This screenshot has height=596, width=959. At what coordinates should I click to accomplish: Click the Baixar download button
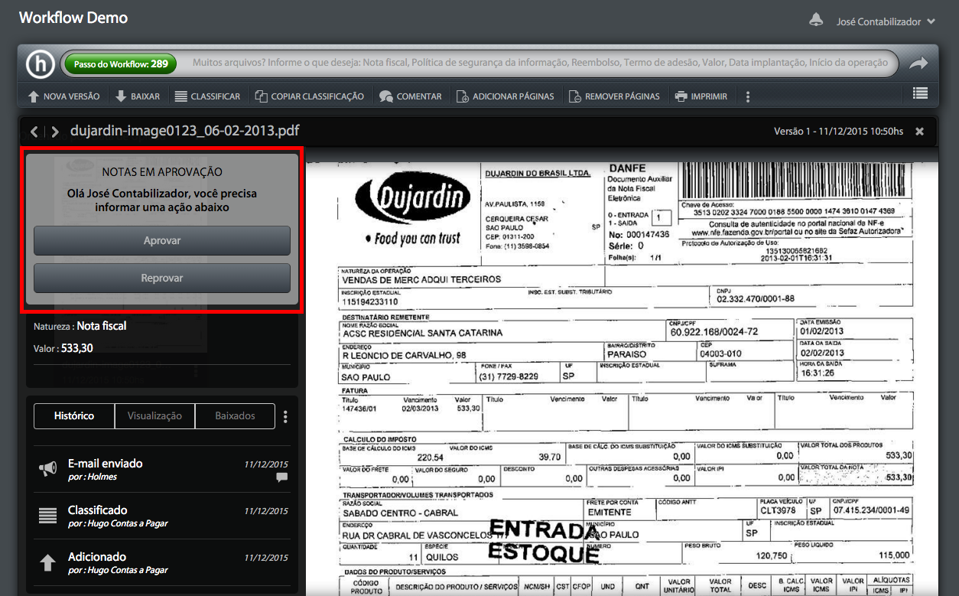138,96
